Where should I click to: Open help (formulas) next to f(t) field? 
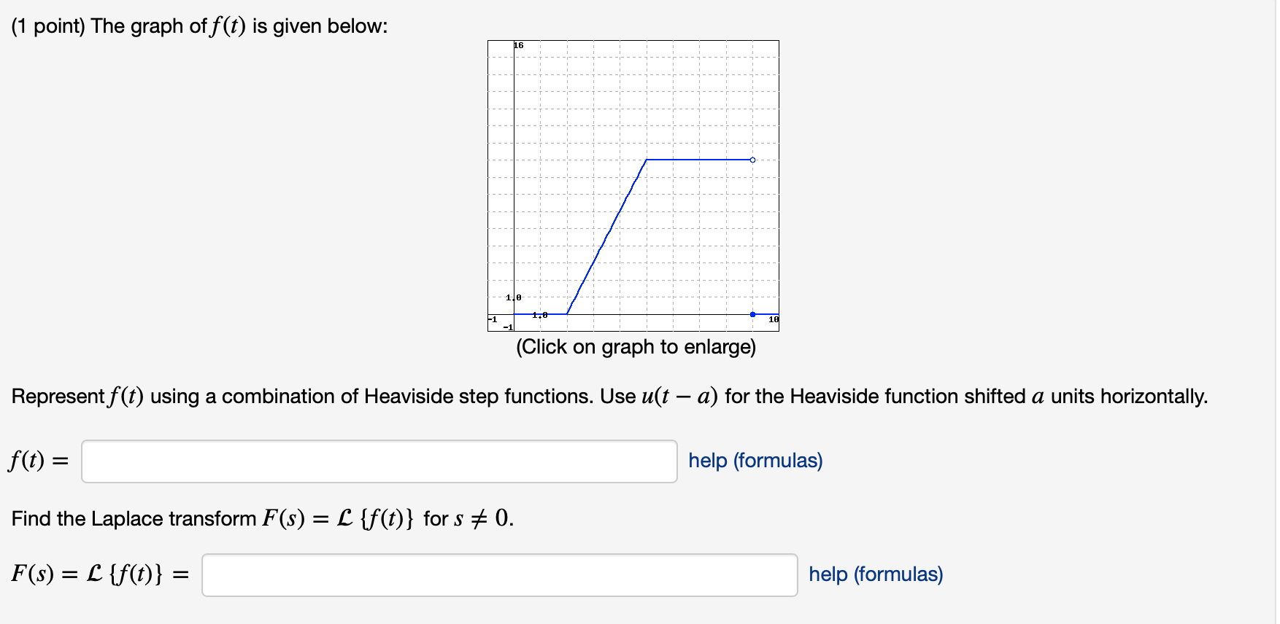point(754,461)
